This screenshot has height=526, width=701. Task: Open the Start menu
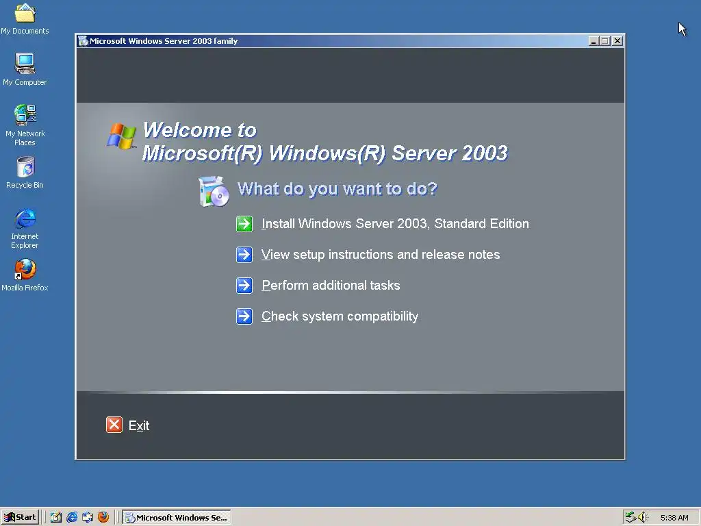[x=20, y=518]
